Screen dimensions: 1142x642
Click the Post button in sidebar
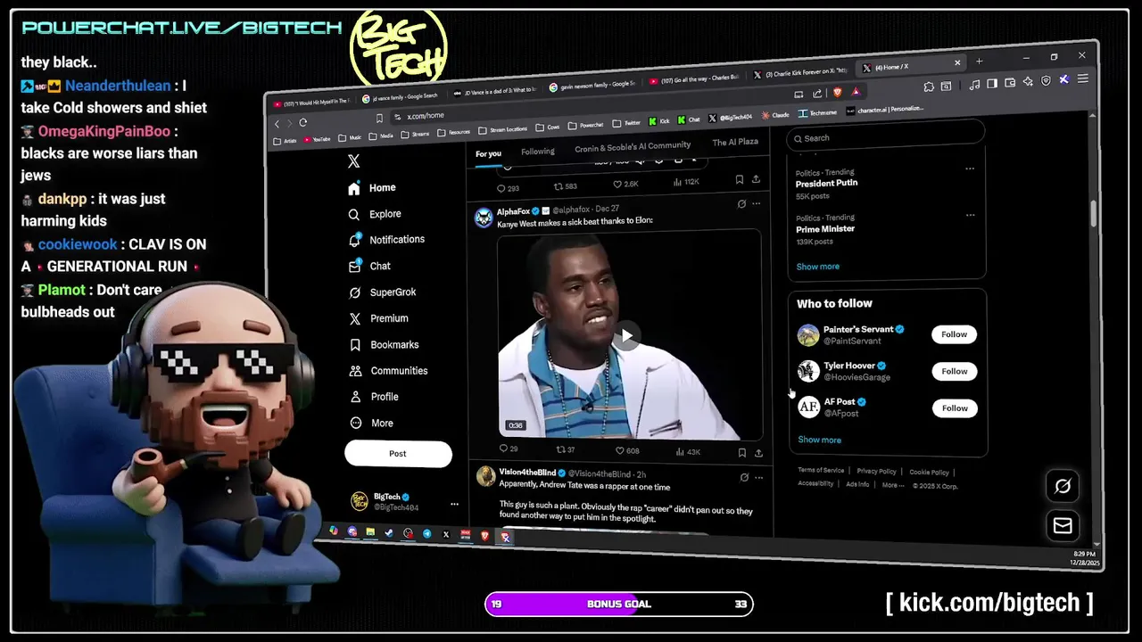pyautogui.click(x=398, y=454)
